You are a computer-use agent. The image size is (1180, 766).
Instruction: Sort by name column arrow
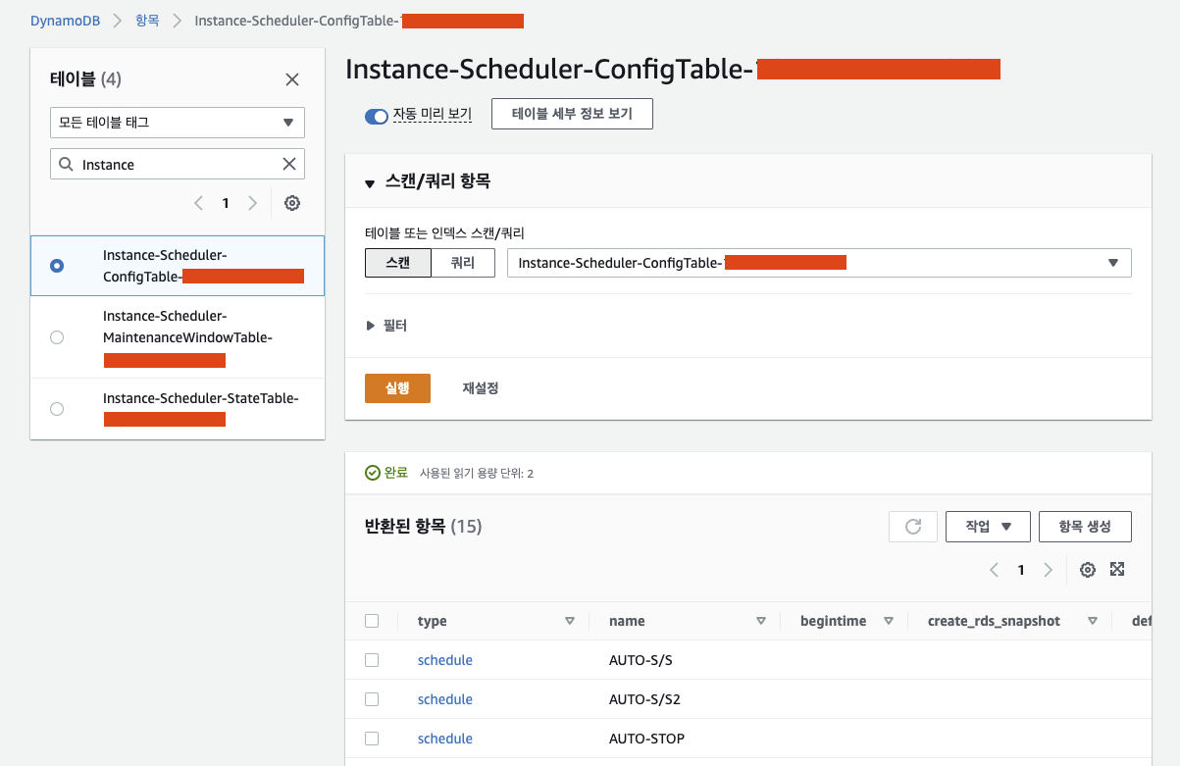coord(761,621)
